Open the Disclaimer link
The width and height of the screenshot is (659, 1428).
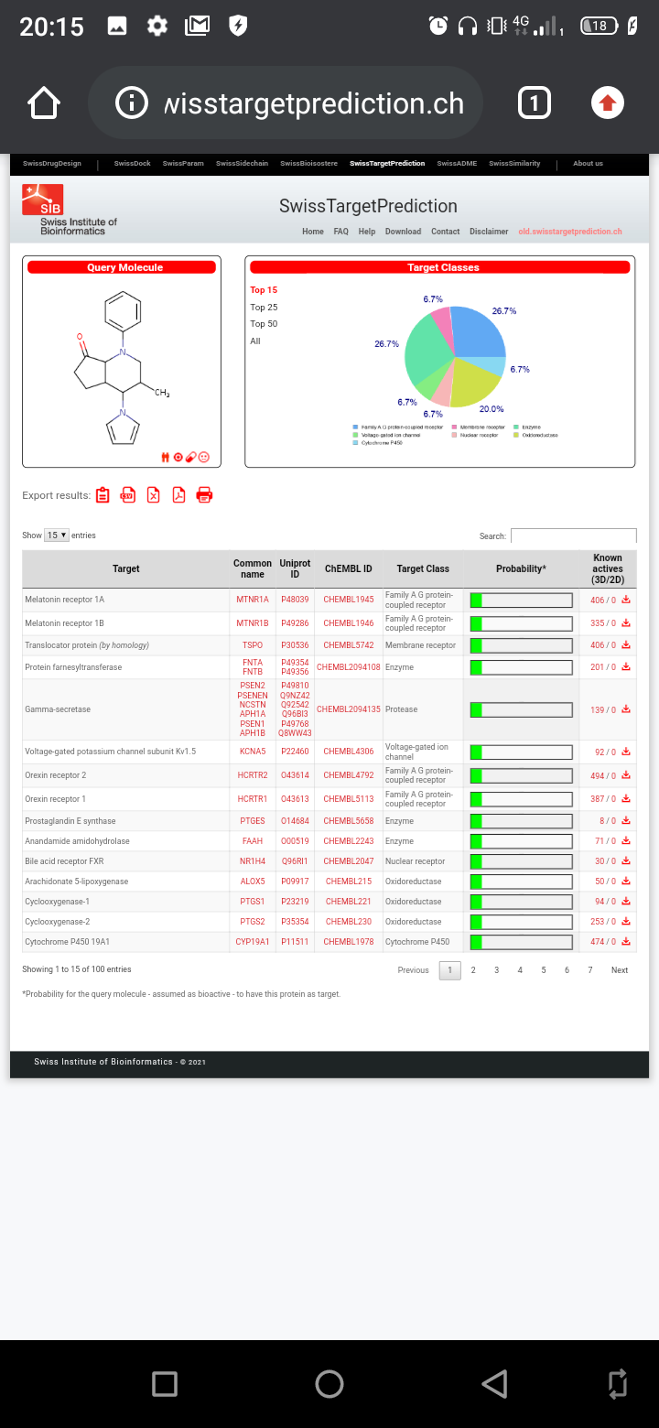(x=489, y=232)
